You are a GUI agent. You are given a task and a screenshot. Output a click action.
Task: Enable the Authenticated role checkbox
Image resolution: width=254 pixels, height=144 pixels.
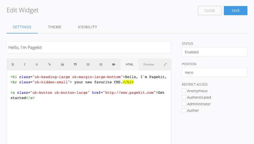(184, 97)
